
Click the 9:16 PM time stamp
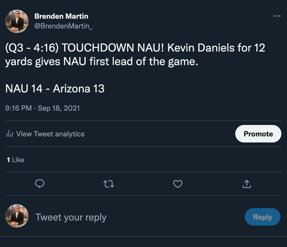coord(18,108)
